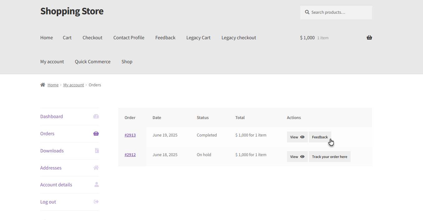Click the Account details person icon
This screenshot has height=220, width=423.
coord(96,185)
